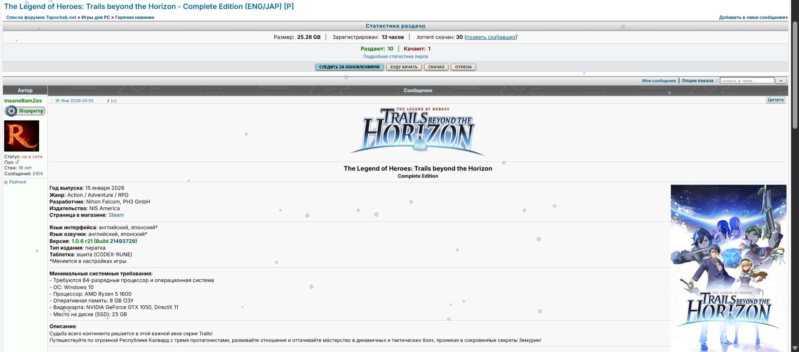
Task: Click the Статистика раздачи header
Action: pyautogui.click(x=395, y=26)
